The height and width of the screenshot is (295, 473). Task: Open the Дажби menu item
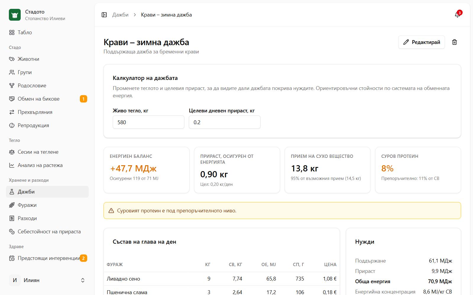coord(47,192)
